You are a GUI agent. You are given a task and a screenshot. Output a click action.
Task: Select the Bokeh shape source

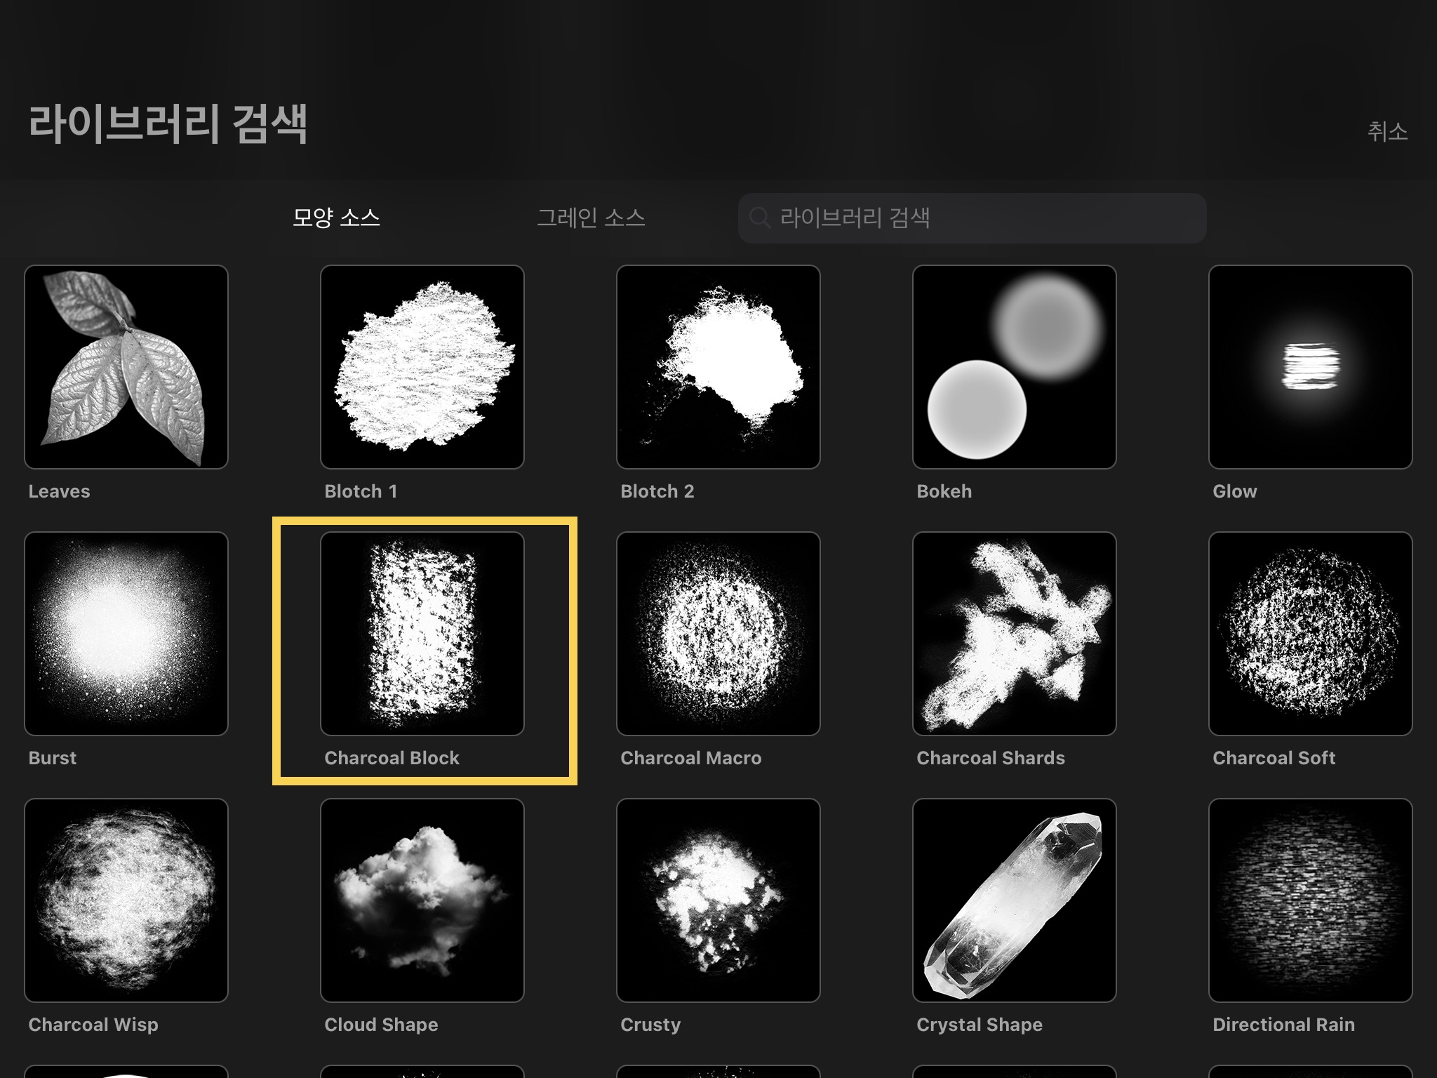click(x=1015, y=366)
